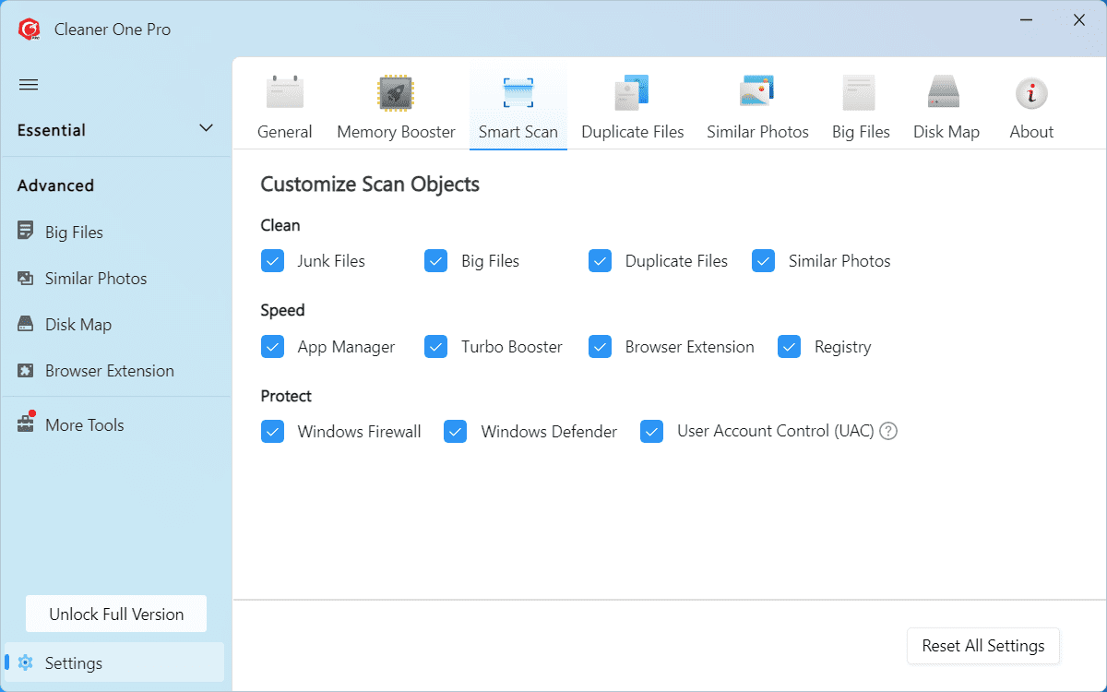
Task: Uncheck the Similar Photos checkbox
Action: coord(763,261)
